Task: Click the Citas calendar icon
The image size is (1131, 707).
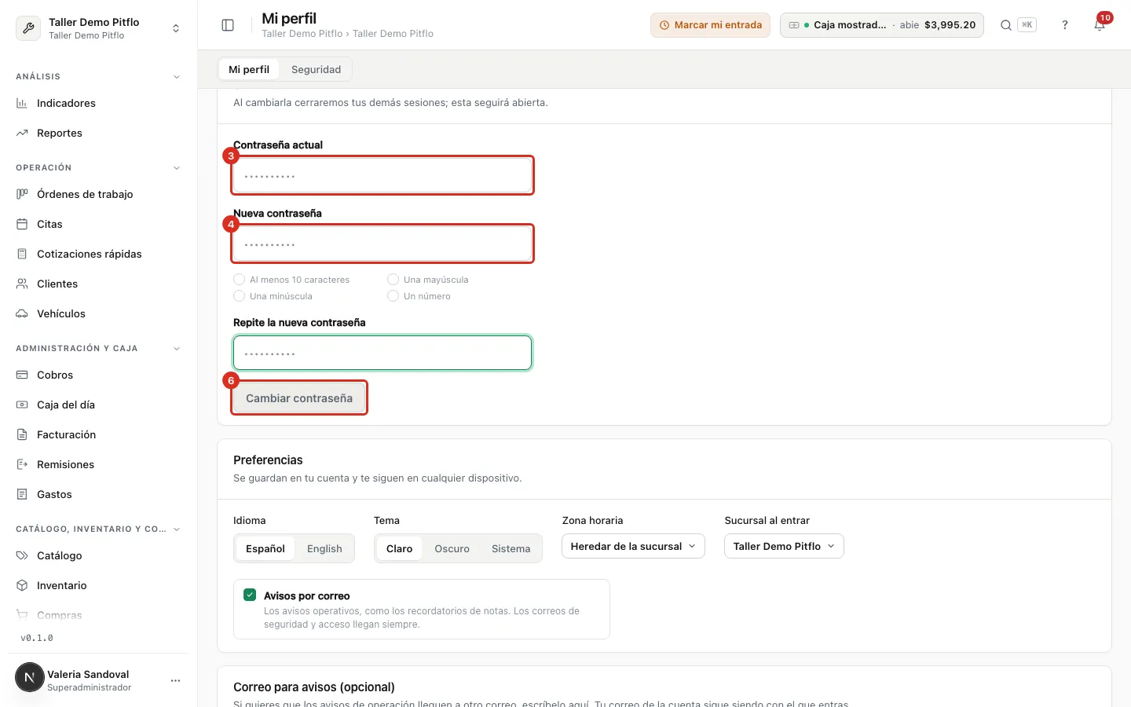Action: [22, 224]
